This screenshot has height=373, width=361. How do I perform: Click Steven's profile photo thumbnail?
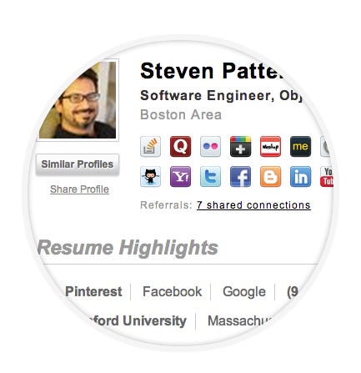[x=78, y=100]
